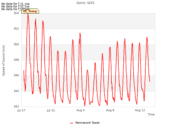Click the Aug 12 date tick label
171x128 pixels.
coord(140,110)
